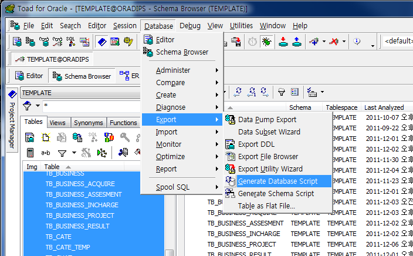Expand the Administer submenu
Viewport: 413px width, 256px height.
coord(182,70)
